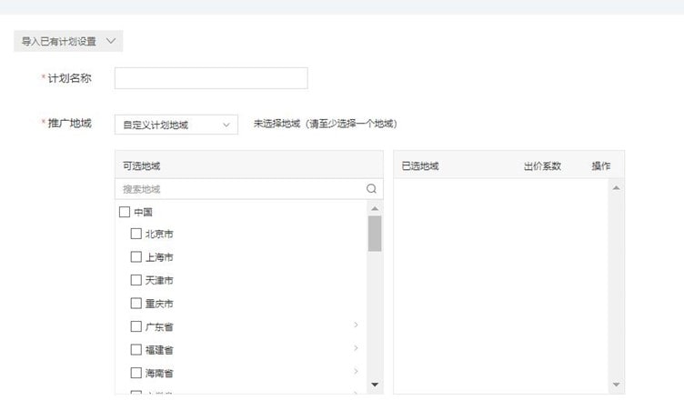Click the search magnifier icon in region search

[x=371, y=189]
